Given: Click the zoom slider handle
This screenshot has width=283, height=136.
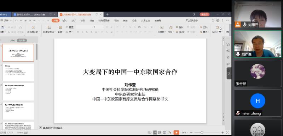Looking at the screenshot, I should pos(202,132).
